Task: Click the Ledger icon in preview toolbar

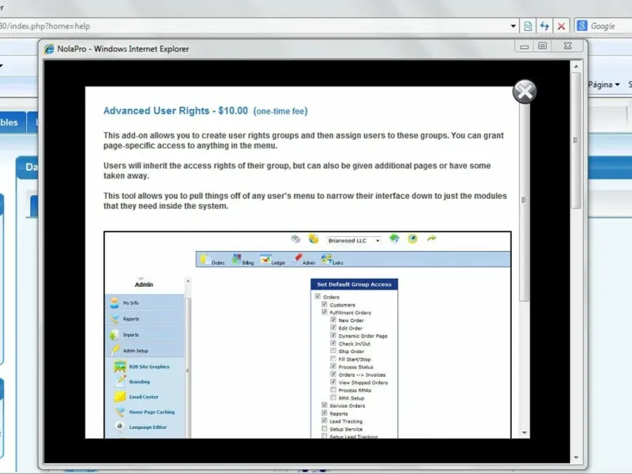Action: pyautogui.click(x=265, y=259)
